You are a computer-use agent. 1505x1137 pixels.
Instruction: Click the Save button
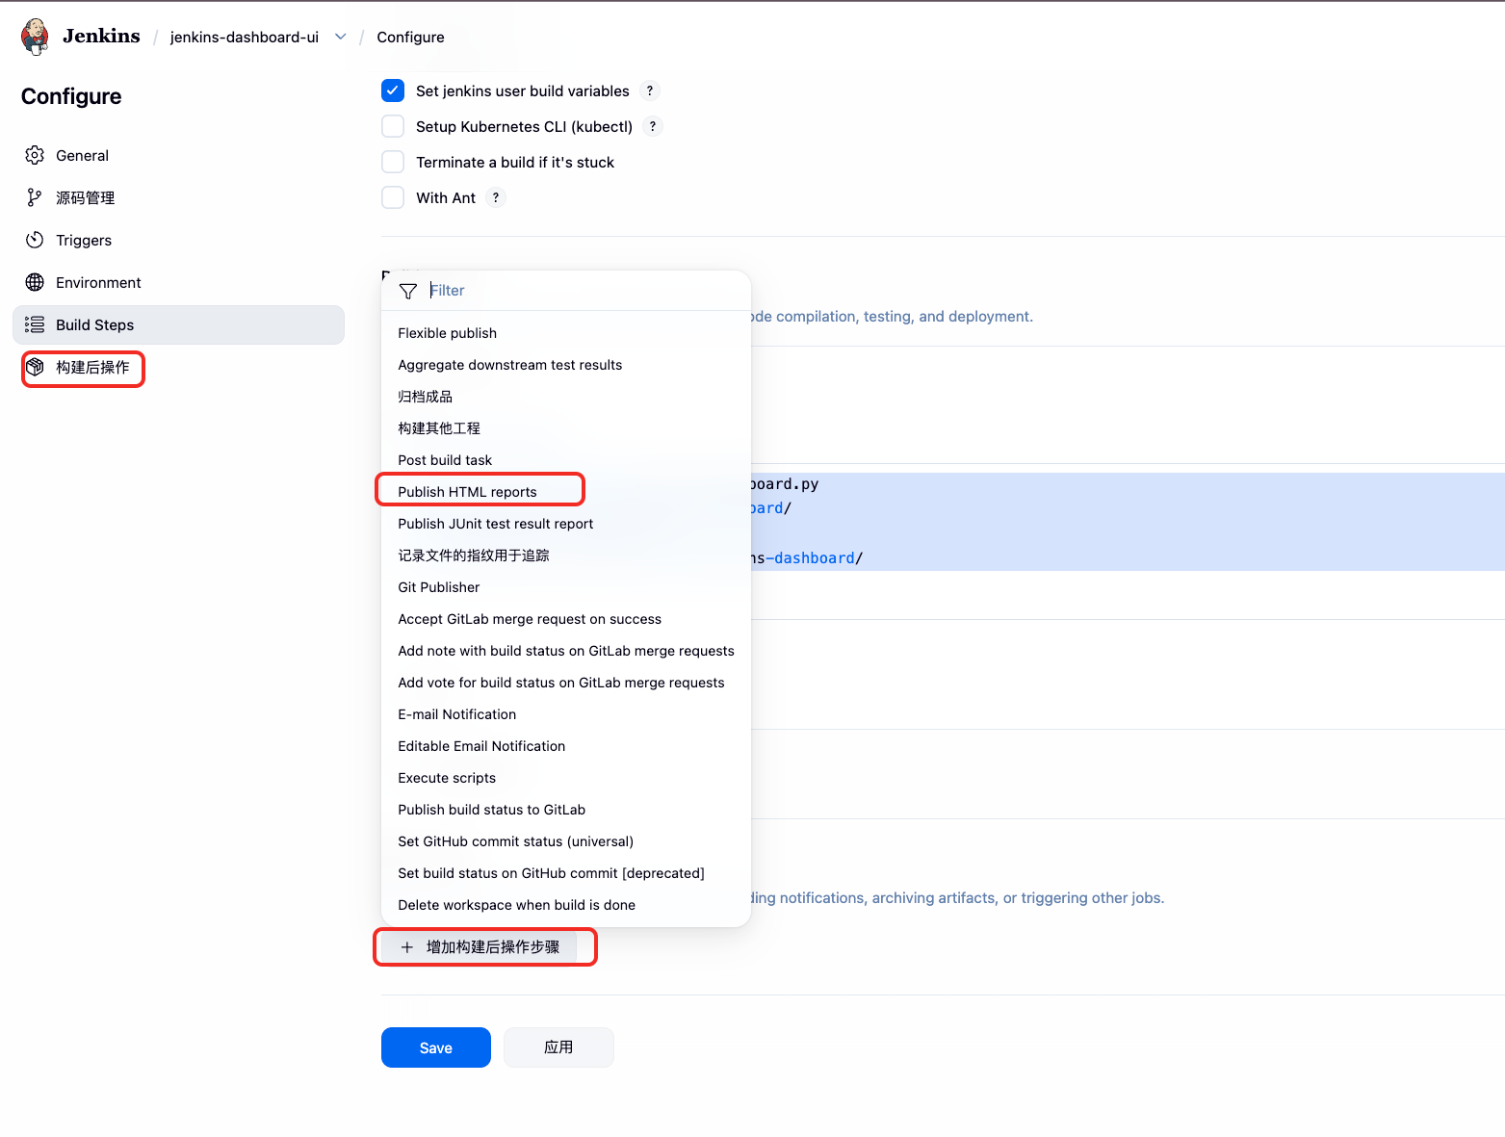pos(436,1047)
